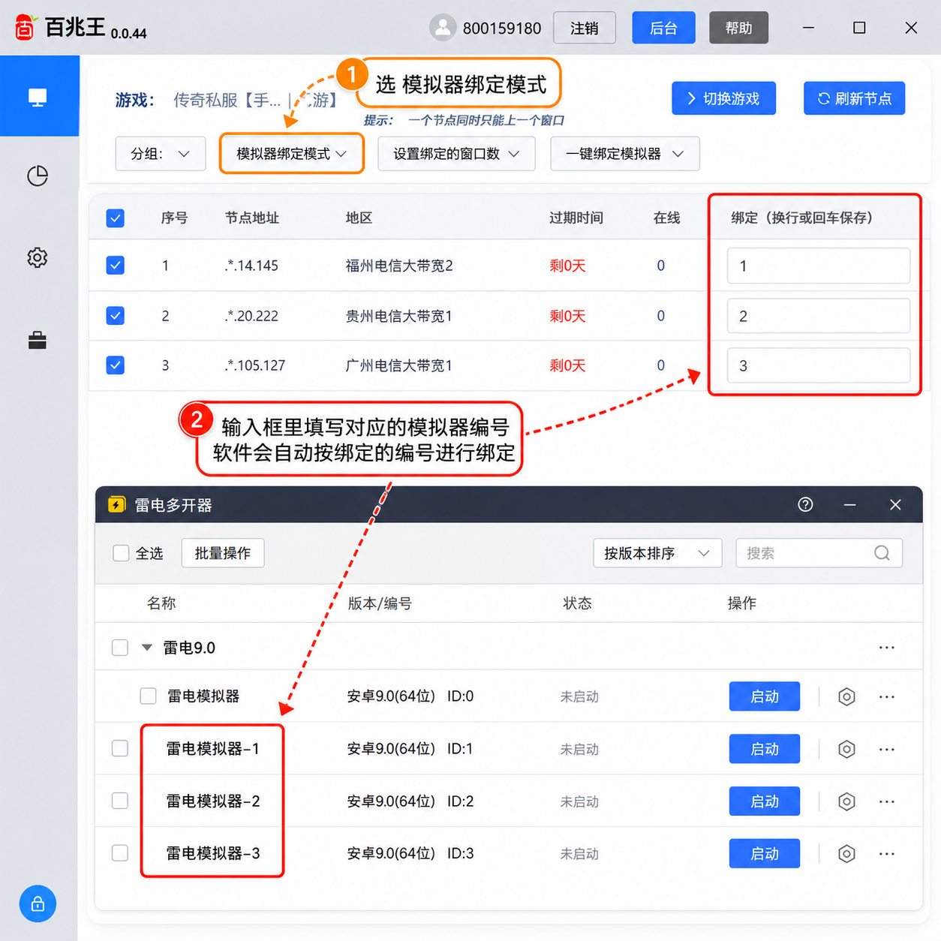This screenshot has width=941, height=941.
Task: Click the 雷电多开器 lightning title icon
Action: click(x=116, y=504)
